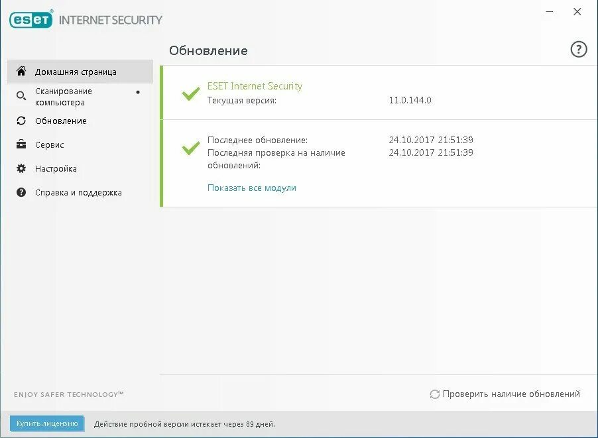This screenshot has width=598, height=438.
Task: Open the Настройка section
Action: 80,168
